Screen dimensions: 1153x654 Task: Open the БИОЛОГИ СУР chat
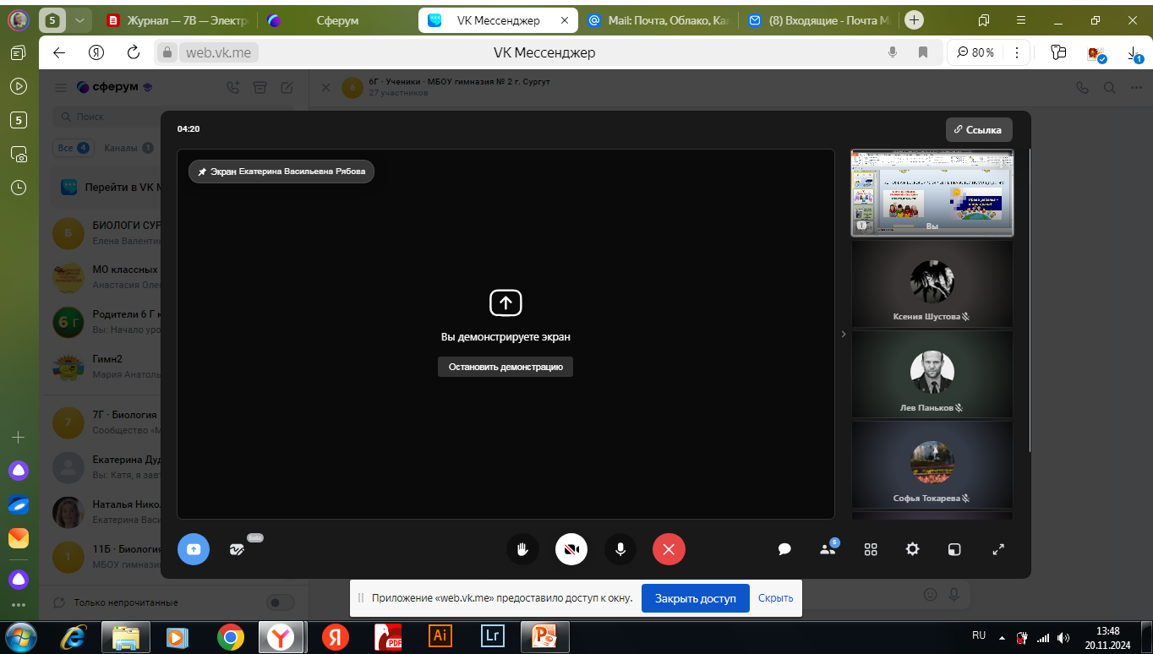pos(106,233)
